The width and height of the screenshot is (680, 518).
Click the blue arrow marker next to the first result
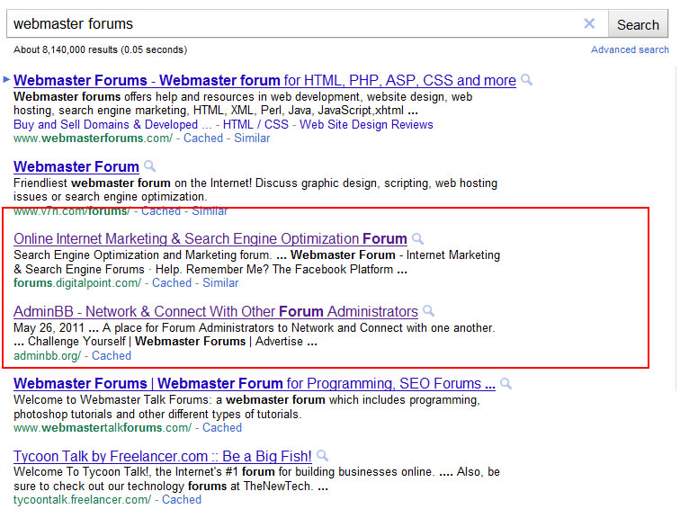(x=6, y=79)
